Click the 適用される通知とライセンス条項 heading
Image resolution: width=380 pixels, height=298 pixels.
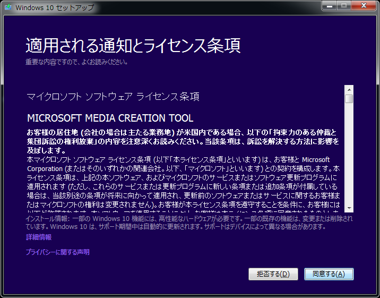pyautogui.click(x=133, y=45)
